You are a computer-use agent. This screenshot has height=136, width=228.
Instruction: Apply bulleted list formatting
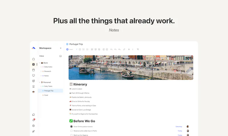click(84, 49)
